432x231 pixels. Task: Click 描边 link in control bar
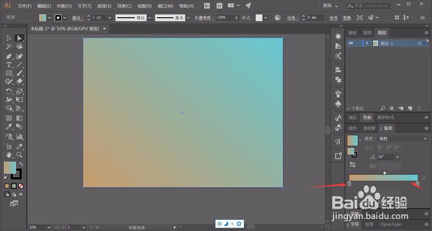click(78, 18)
